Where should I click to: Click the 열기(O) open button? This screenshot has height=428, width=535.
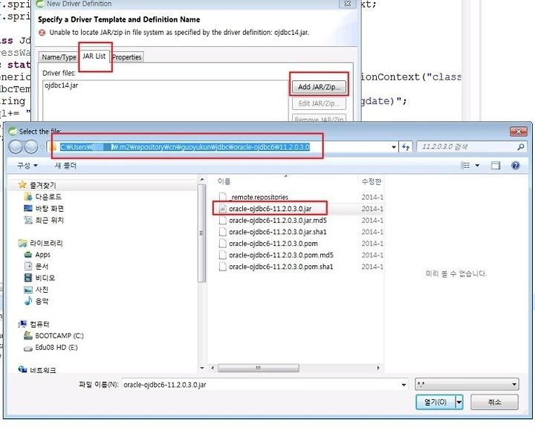435,402
